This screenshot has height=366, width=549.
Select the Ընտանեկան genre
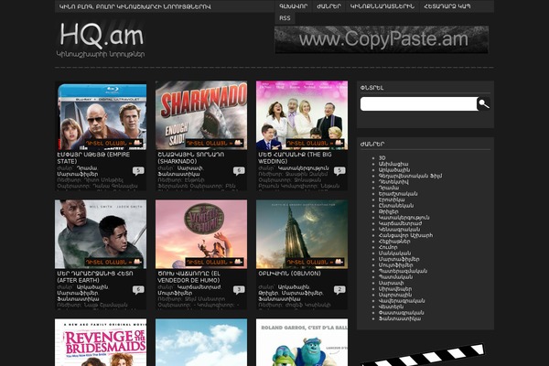tap(396, 206)
